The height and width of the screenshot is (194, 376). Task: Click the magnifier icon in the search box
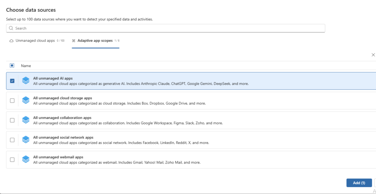[11, 28]
